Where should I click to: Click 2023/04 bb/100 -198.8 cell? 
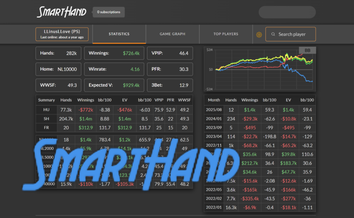click(269, 136)
